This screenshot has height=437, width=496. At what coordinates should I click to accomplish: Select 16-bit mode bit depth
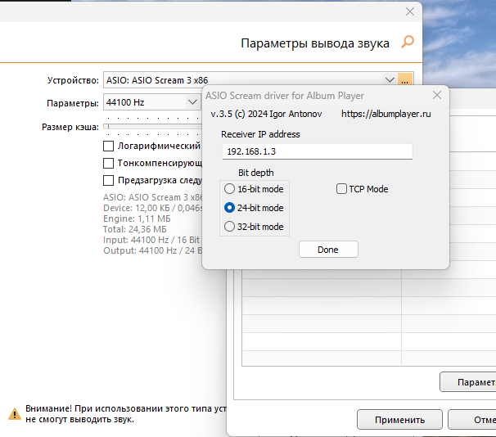coord(229,189)
